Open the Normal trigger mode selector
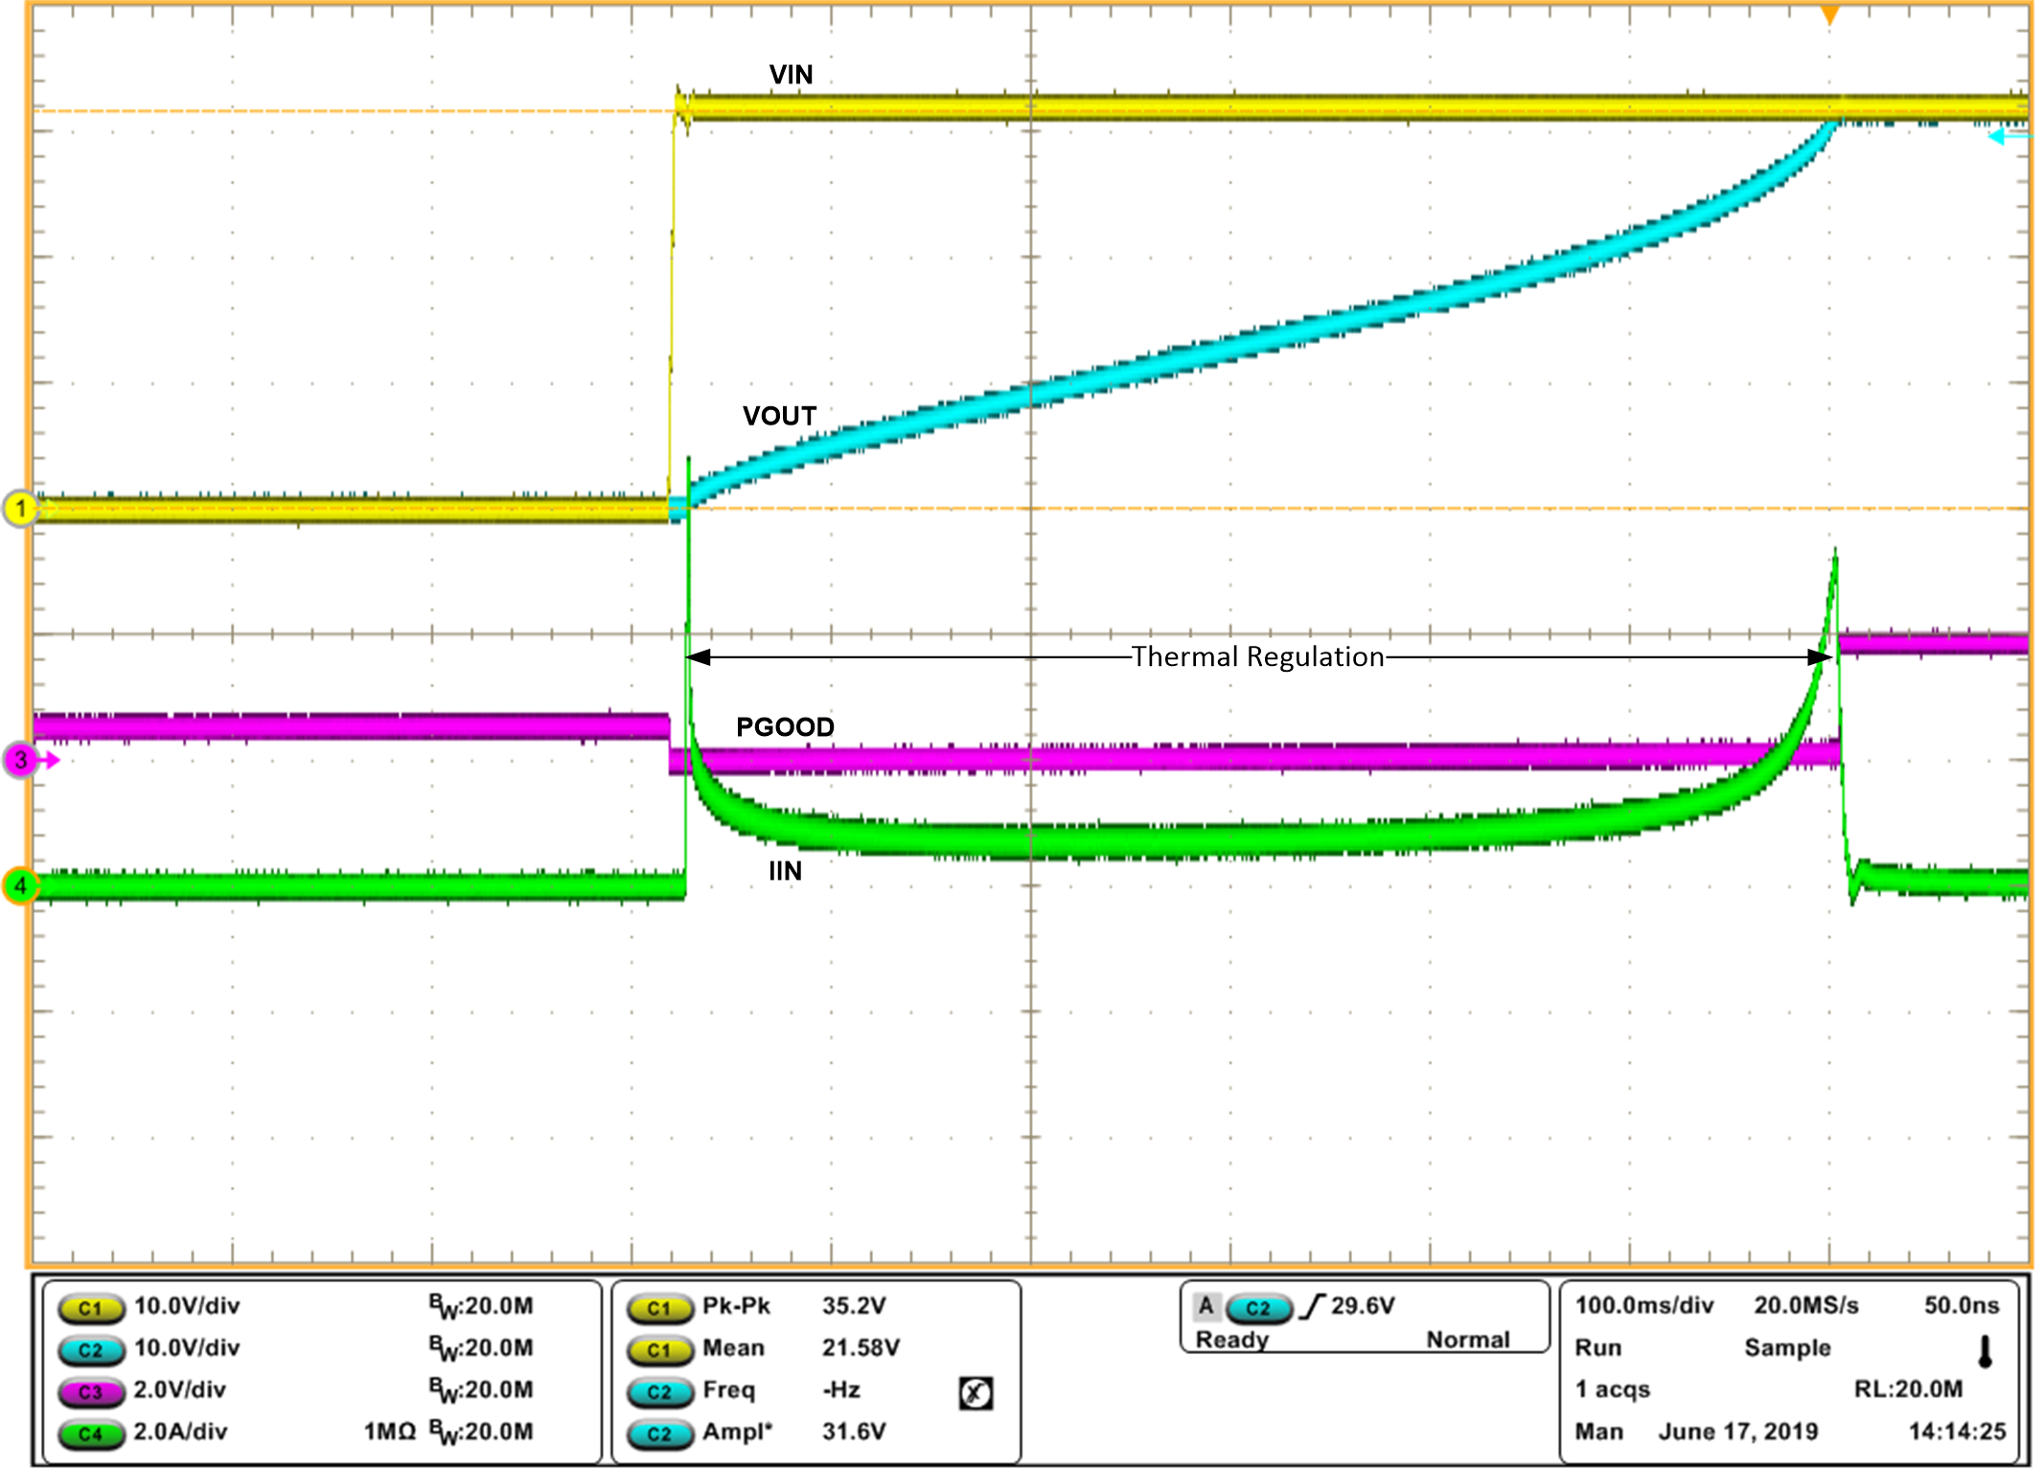This screenshot has height=1469, width=2044. (x=1466, y=1339)
